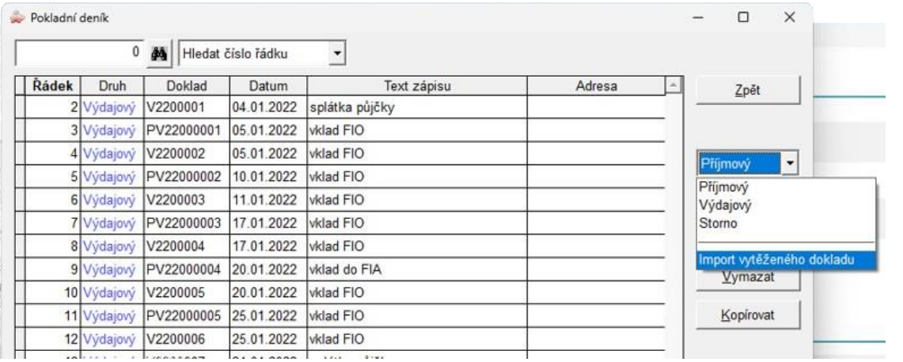This screenshot has height=362, width=903.
Task: Click the Doklad column header
Action: click(187, 86)
